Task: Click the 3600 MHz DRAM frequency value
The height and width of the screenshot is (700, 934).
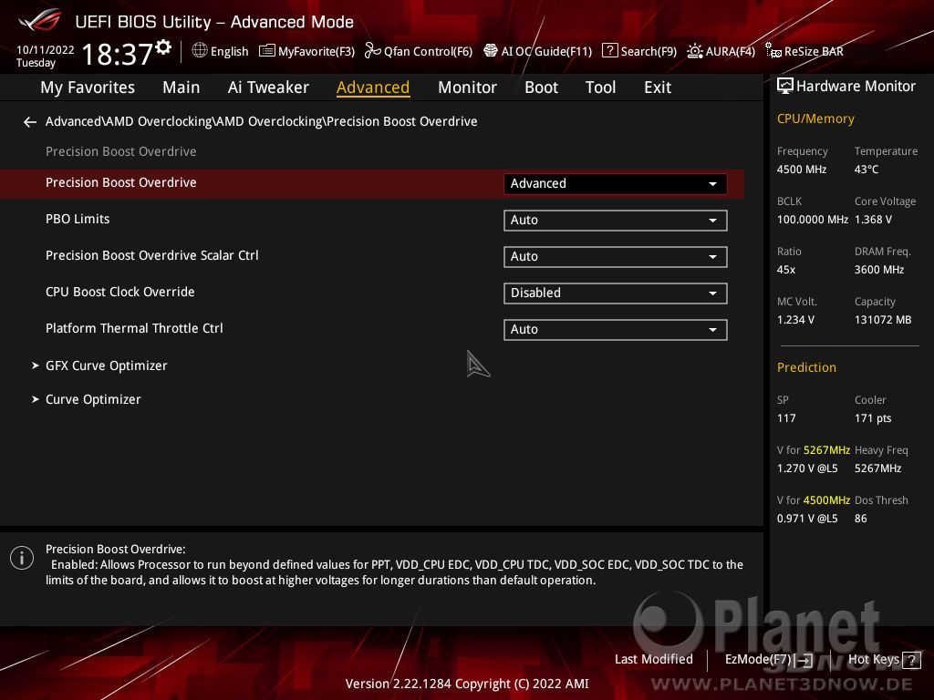Action: tap(878, 270)
